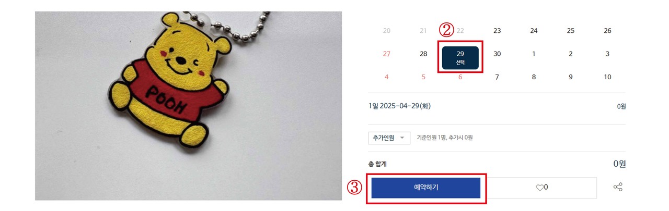Choose date 23 in the calendar
The height and width of the screenshot is (211, 669).
[x=497, y=31]
